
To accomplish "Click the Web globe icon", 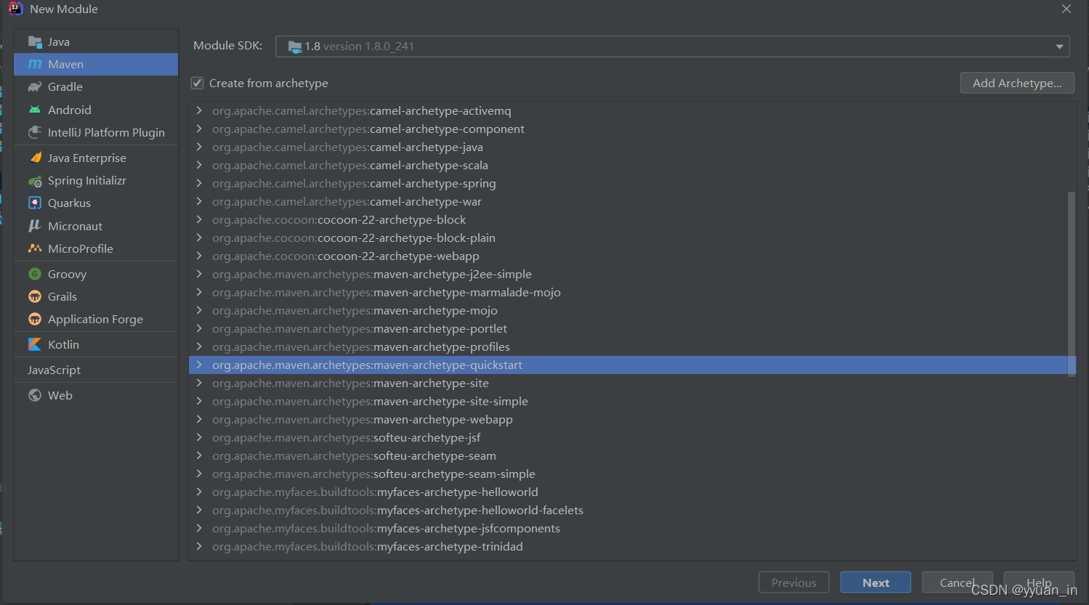I will [35, 395].
